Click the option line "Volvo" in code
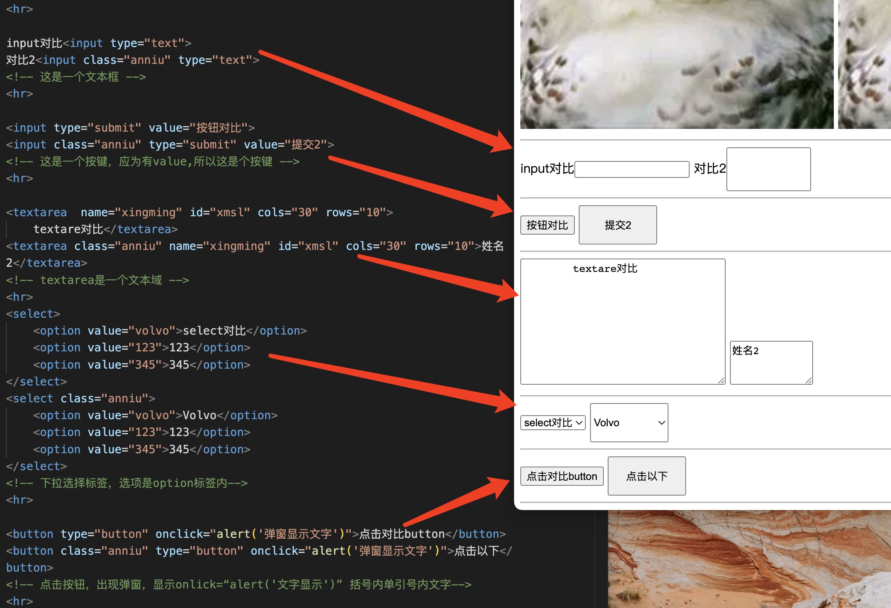Viewport: 891px width, 608px height. [156, 415]
